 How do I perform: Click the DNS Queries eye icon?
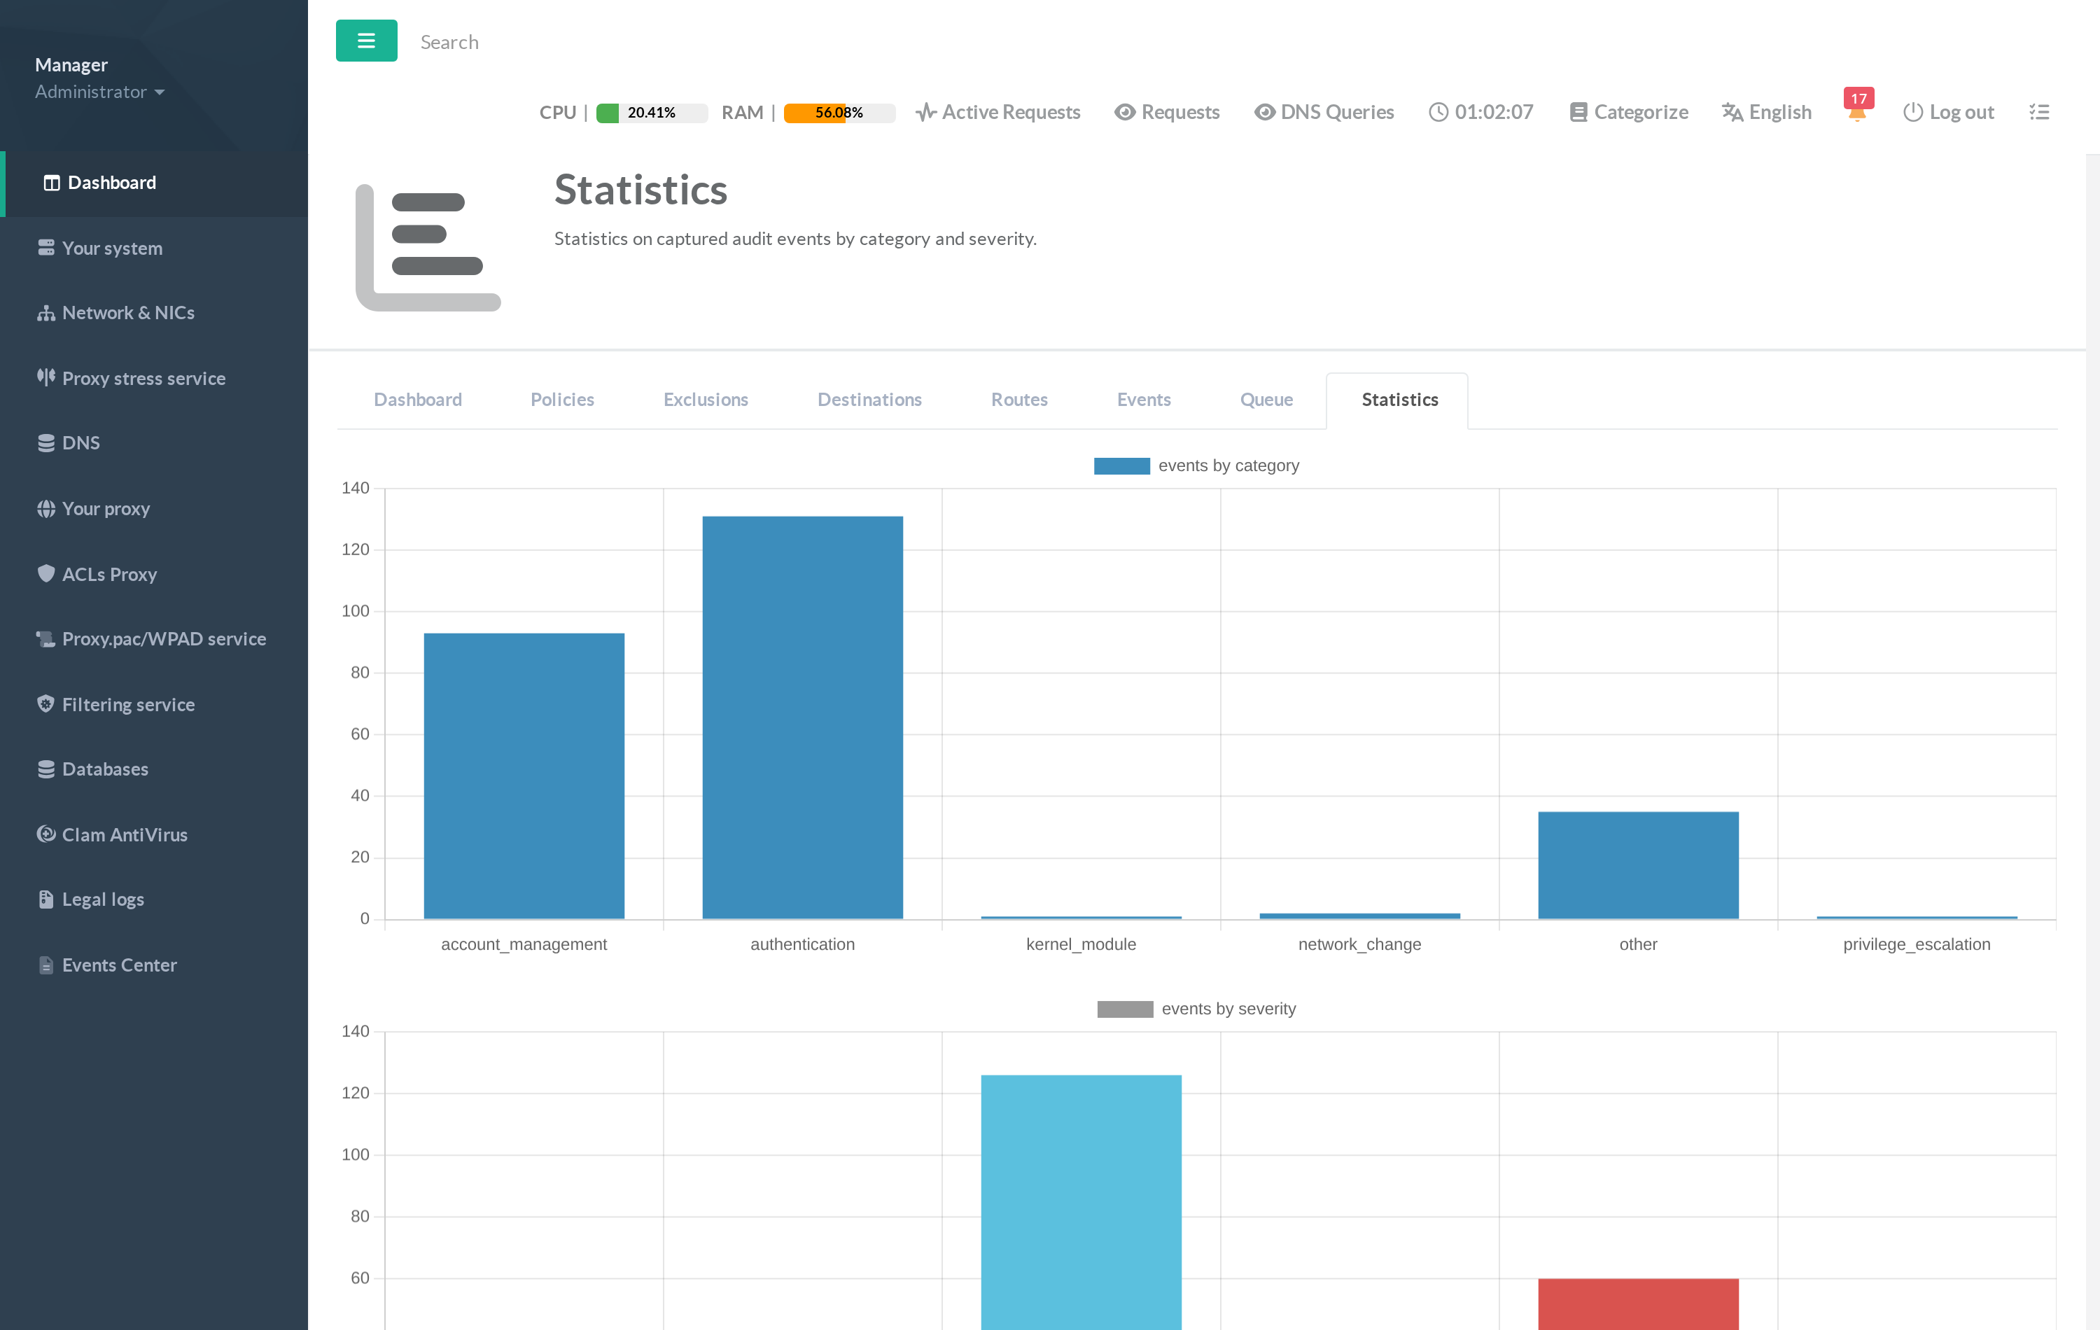coord(1264,113)
